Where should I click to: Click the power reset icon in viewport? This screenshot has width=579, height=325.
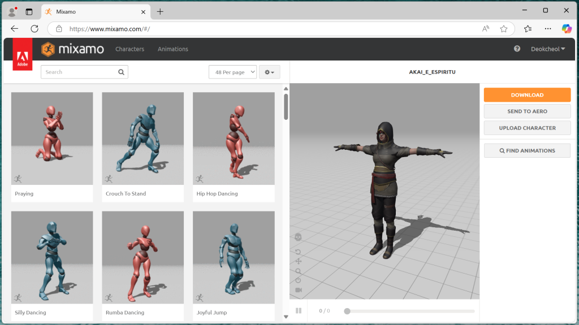coord(299,280)
